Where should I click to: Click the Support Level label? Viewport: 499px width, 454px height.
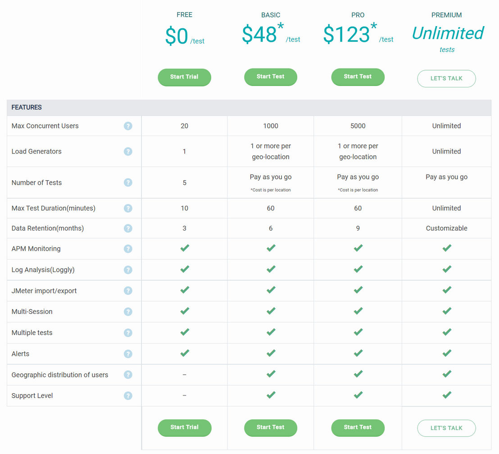pos(32,396)
